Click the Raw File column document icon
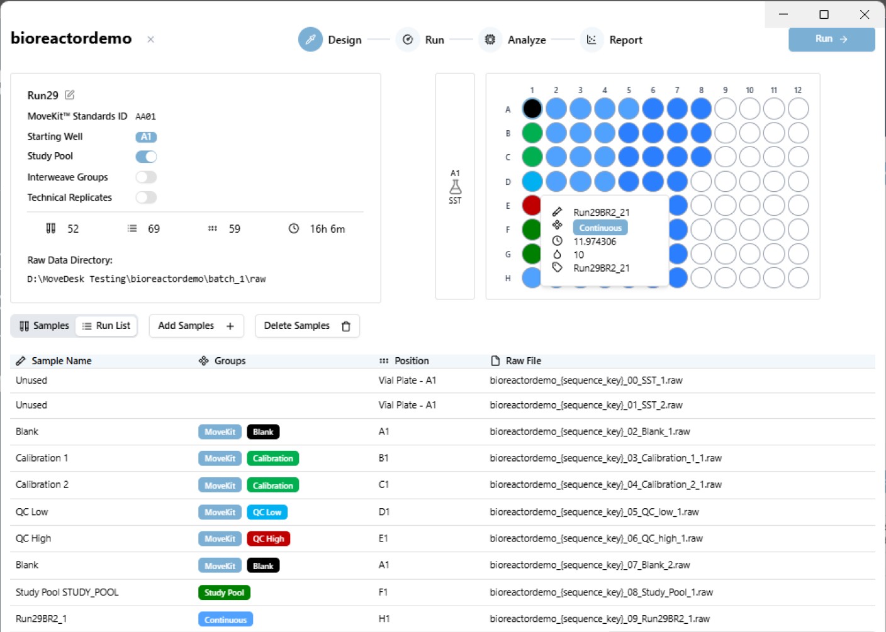Screen dimensions: 886x632 (x=495, y=361)
